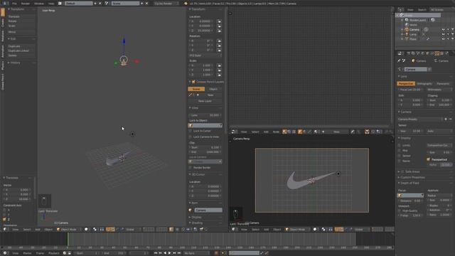
Task: Open the Cycles Render engine dropdown
Action: click(166, 4)
